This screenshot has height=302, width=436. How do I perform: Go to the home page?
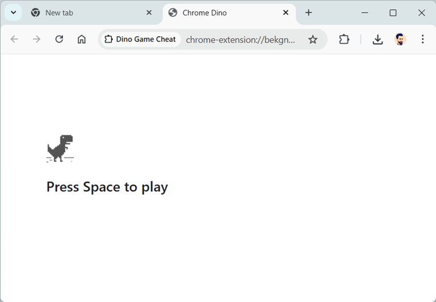[82, 39]
